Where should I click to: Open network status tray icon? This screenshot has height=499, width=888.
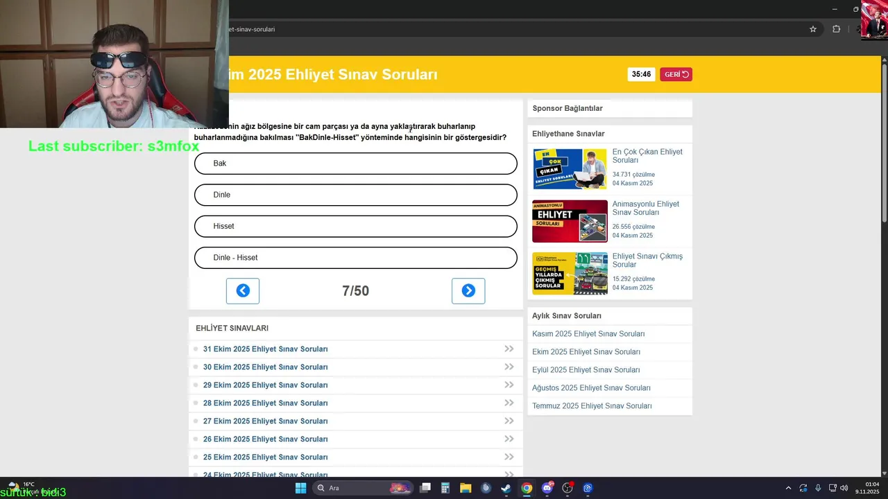(x=832, y=488)
